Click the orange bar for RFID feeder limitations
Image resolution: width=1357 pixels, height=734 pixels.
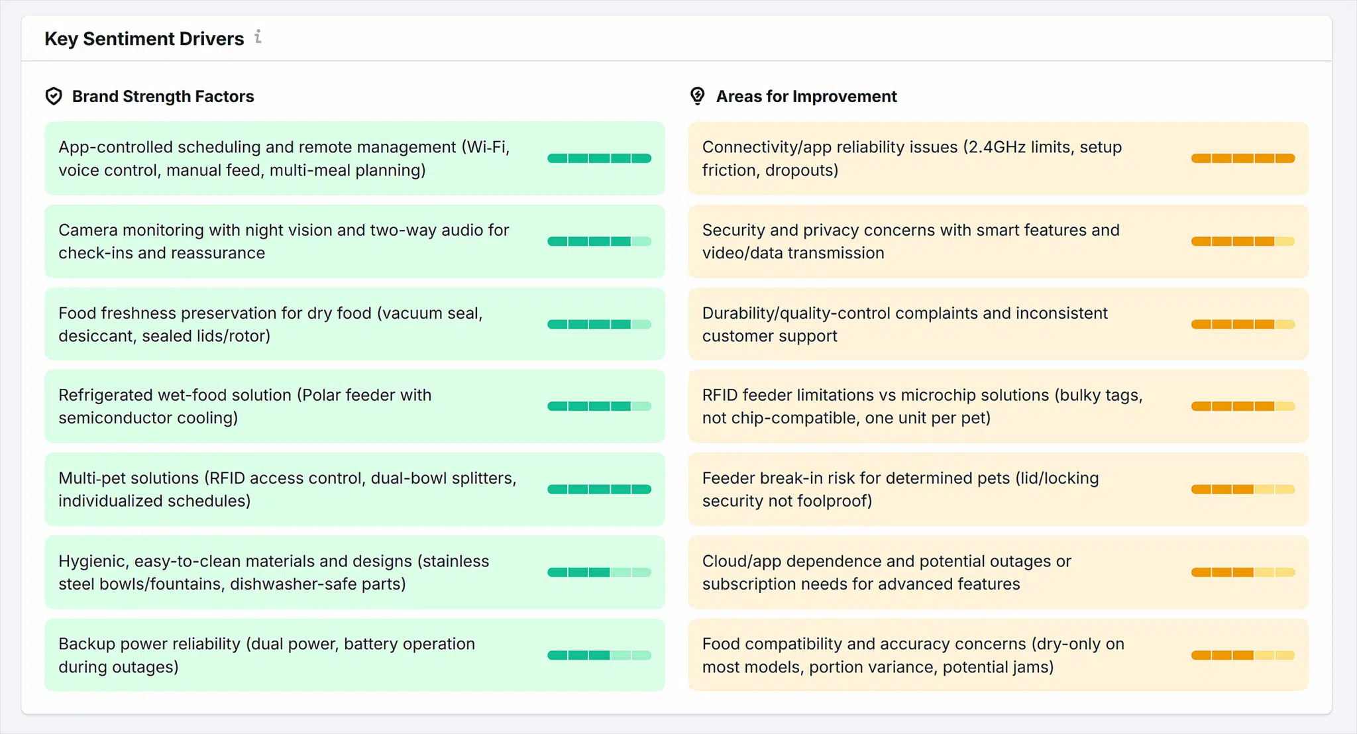click(1243, 406)
